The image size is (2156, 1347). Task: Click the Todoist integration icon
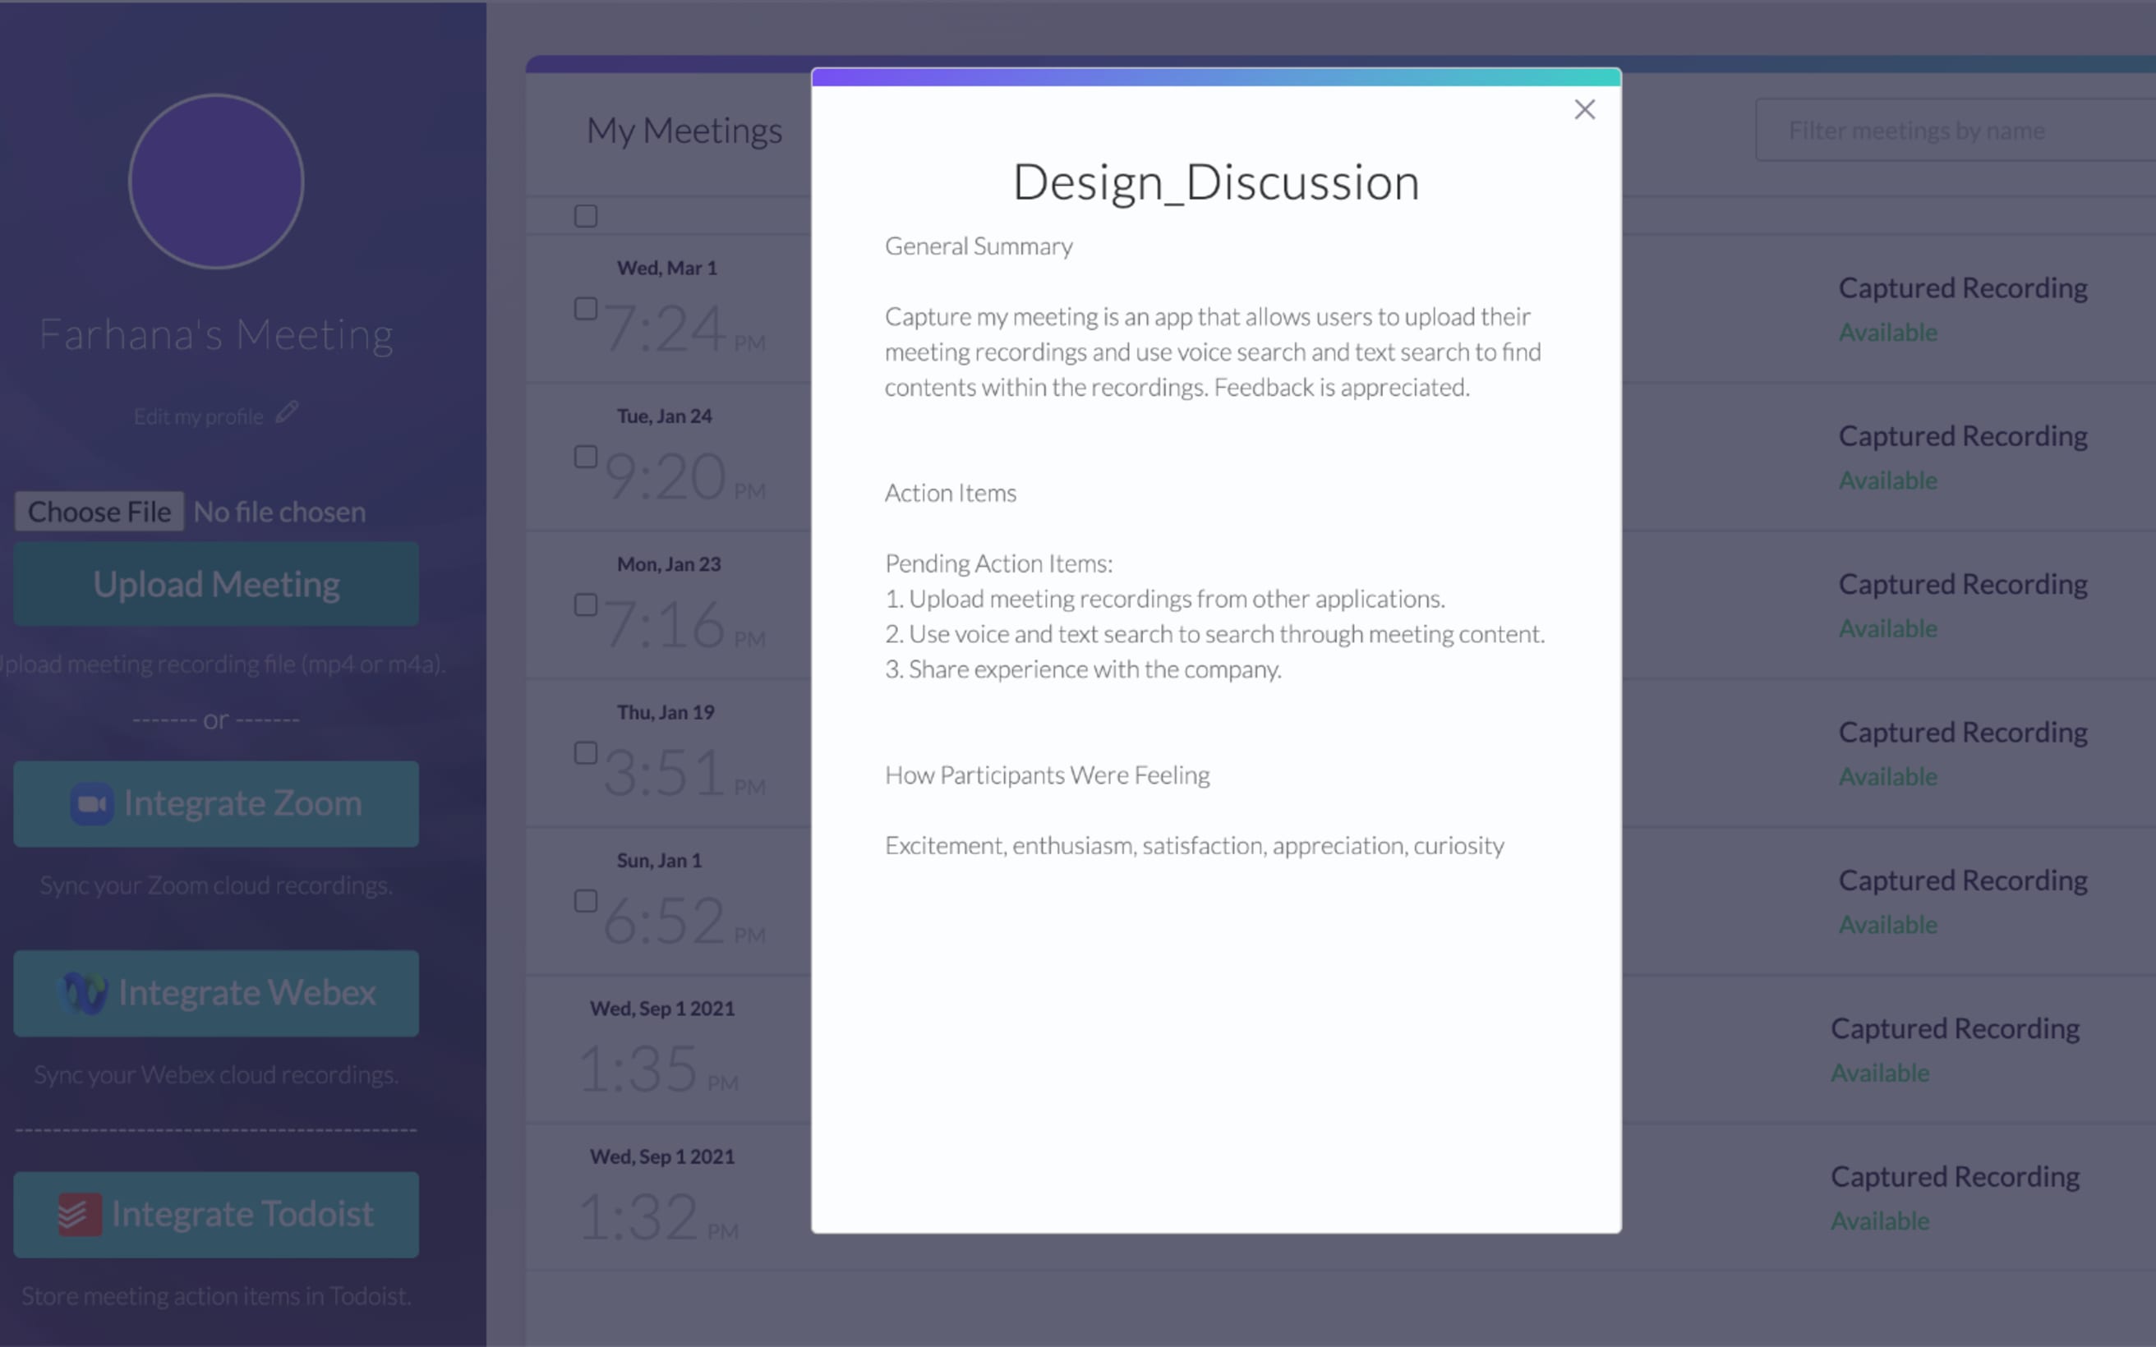click(79, 1214)
